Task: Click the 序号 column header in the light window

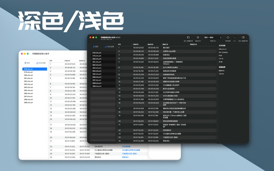Action: point(51,60)
